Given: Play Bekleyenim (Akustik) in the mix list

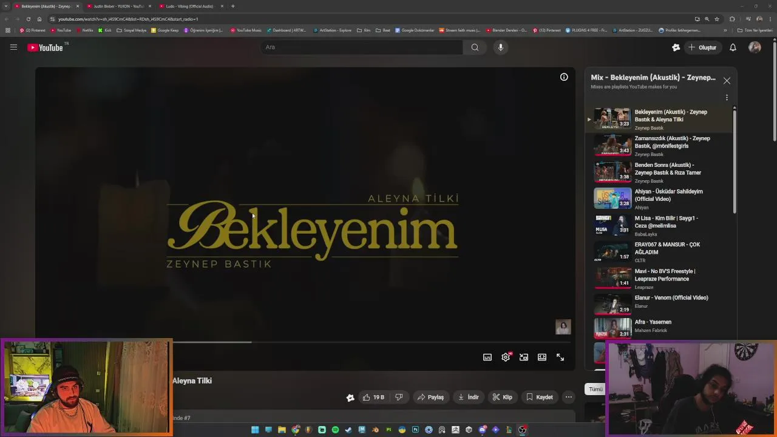Looking at the screenshot, I should tap(659, 119).
